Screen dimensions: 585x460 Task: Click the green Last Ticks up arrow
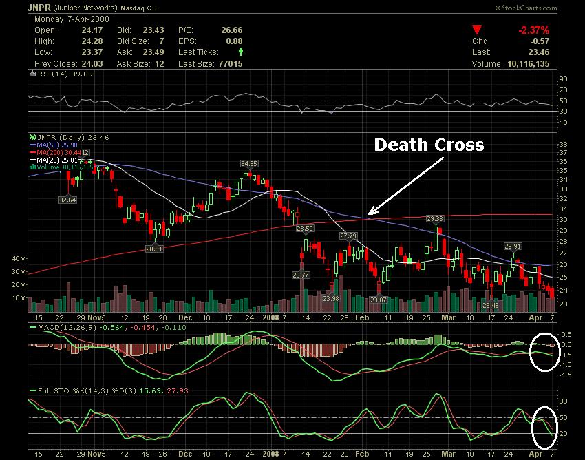(x=241, y=52)
